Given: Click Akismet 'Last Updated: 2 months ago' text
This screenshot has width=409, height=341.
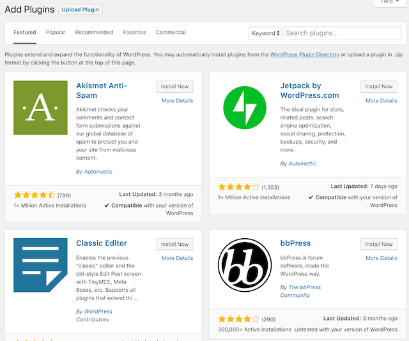Looking at the screenshot, I should point(156,194).
